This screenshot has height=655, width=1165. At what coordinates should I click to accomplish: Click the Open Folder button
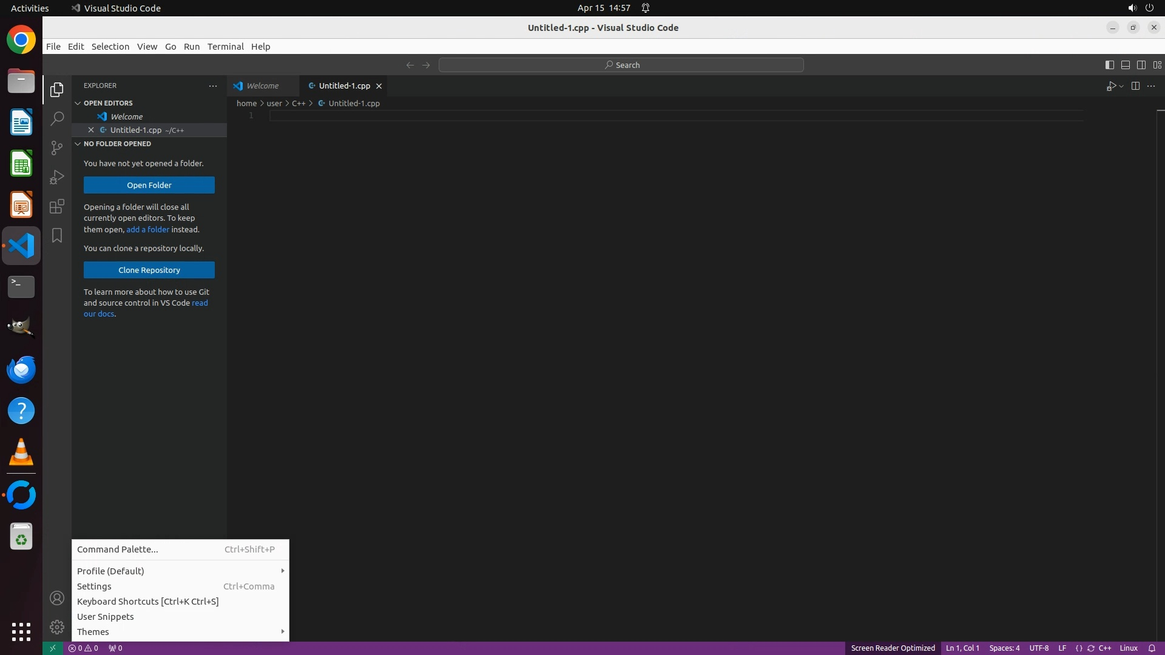click(149, 185)
